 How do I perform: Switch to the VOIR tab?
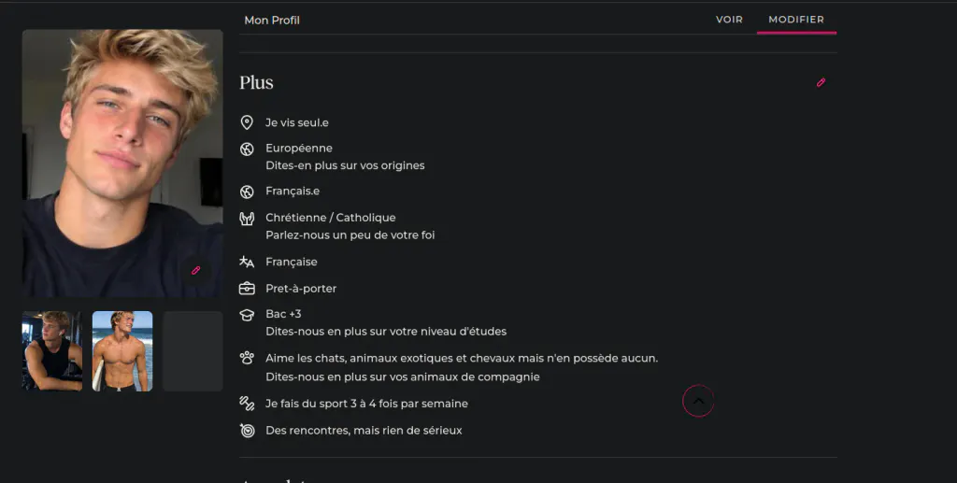pos(729,20)
